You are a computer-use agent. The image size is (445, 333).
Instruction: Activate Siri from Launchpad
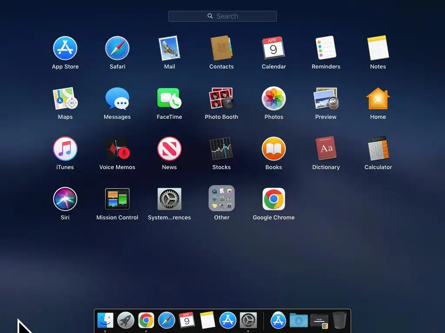[65, 199]
